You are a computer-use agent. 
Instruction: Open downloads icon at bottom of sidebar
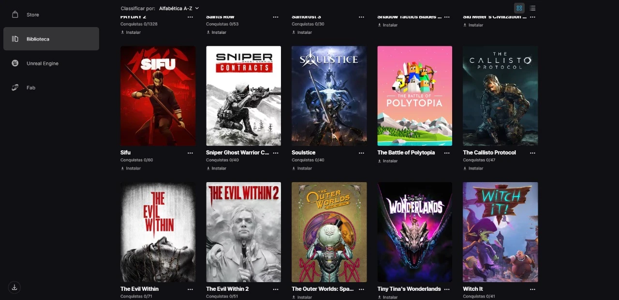click(x=15, y=287)
